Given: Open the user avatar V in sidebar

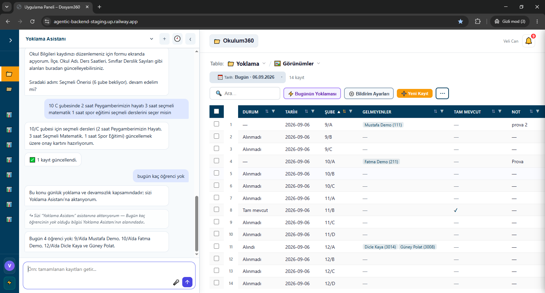Looking at the screenshot, I should [9, 266].
